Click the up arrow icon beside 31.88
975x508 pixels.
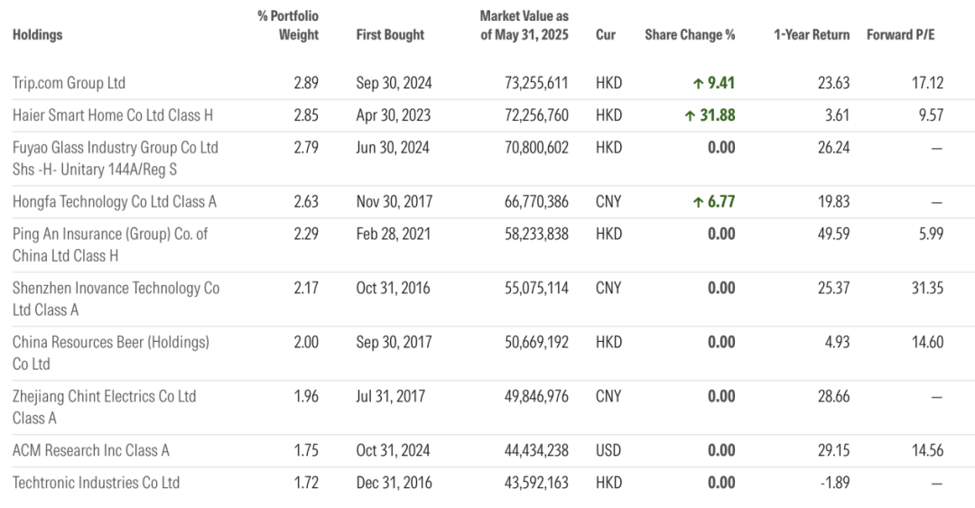click(x=690, y=115)
